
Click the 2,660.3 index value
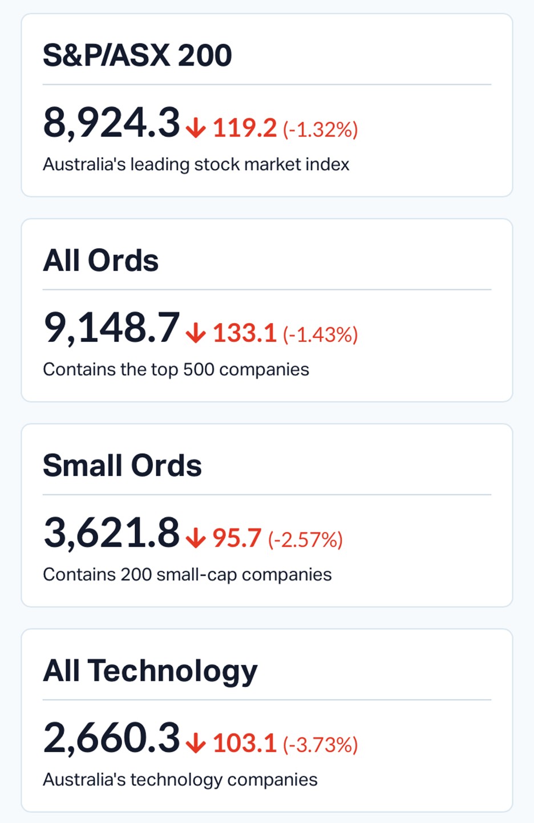point(112,738)
